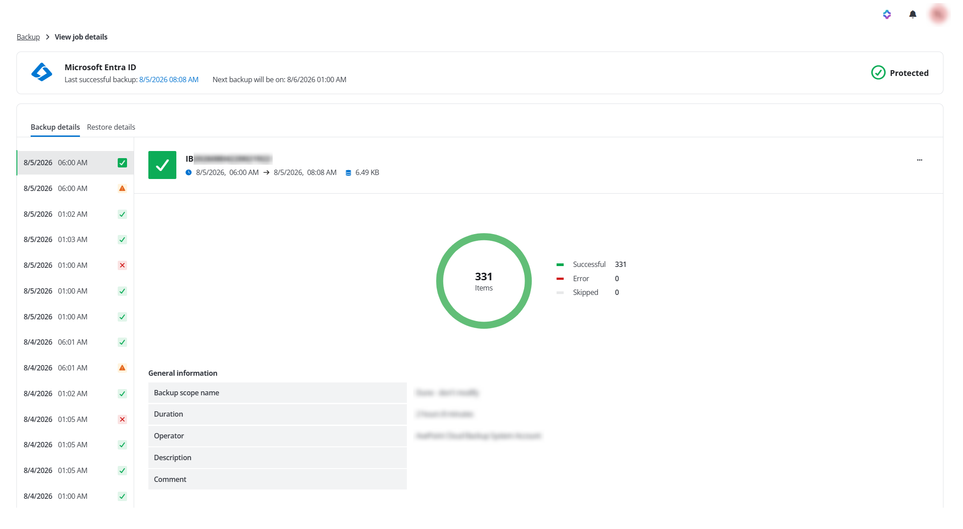
Task: Open the job's more options ellipsis menu
Action: tap(919, 160)
